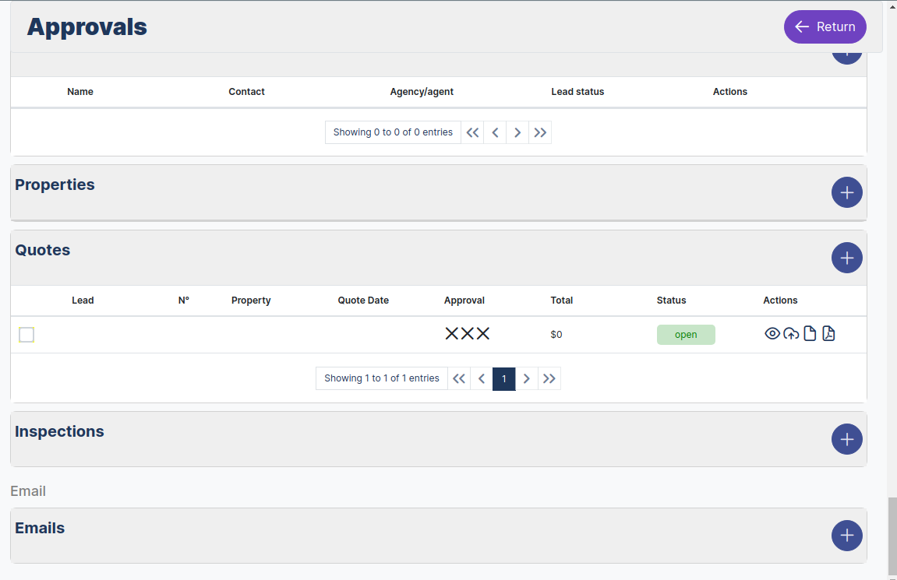Add a new email with plus button

click(x=846, y=536)
